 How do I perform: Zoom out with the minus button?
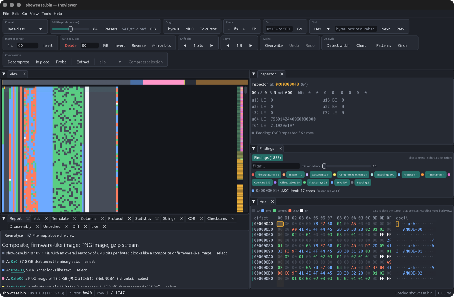[x=229, y=29]
